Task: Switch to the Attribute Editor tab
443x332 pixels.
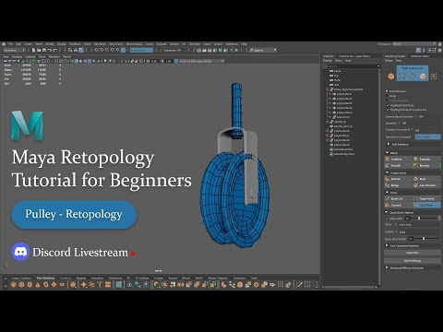Action: (420, 56)
